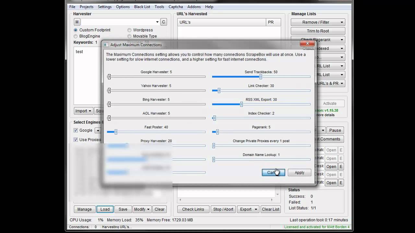415x233 pixels.
Task: Open the Addons menu
Action: point(194,7)
